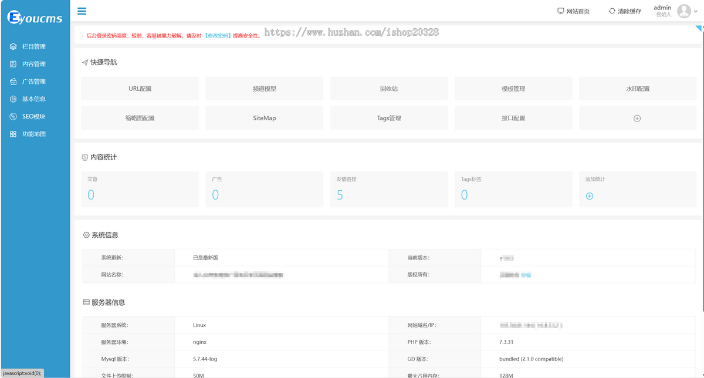Toggle the sidebar with the hamburger icon
The height and width of the screenshot is (378, 704).
(82, 11)
